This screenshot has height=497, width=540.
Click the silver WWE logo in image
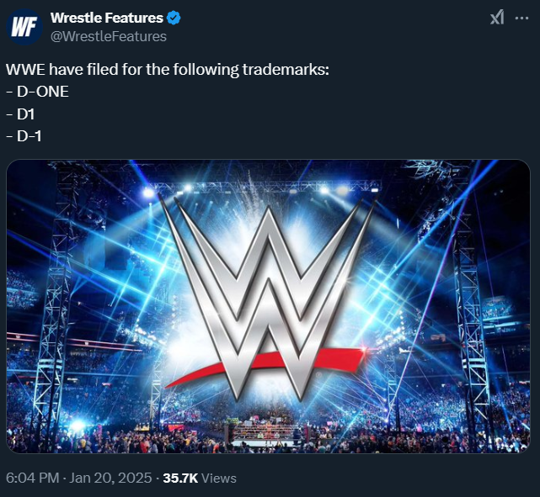tap(268, 286)
